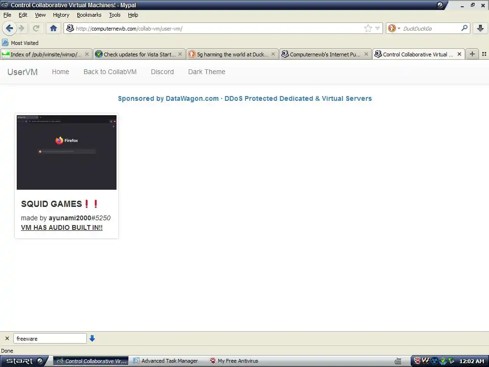Click the find field containing freeware
489x367 pixels.
(x=50, y=339)
